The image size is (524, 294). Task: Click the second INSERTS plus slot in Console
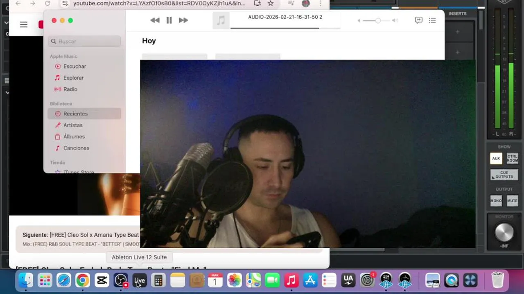coord(458,52)
